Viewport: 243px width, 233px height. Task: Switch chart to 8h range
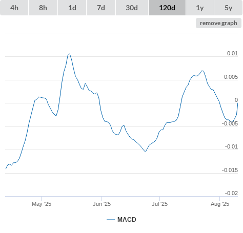point(43,8)
